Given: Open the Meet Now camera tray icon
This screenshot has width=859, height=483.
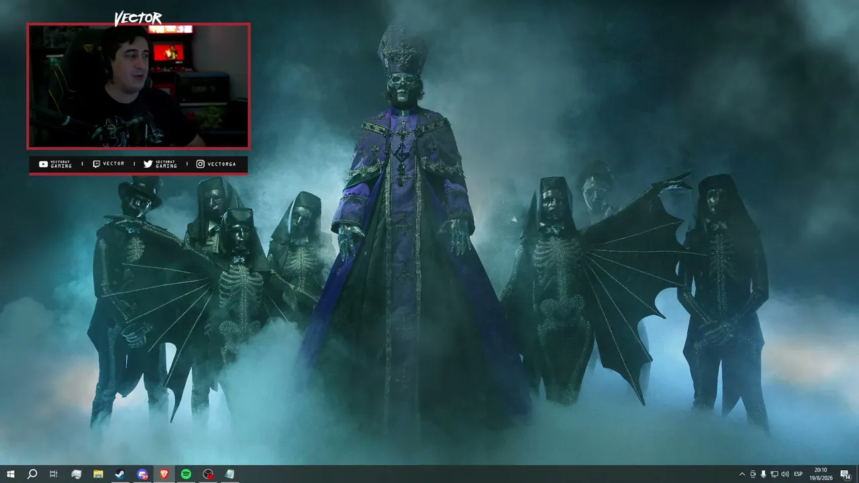Looking at the screenshot, I should click(753, 474).
